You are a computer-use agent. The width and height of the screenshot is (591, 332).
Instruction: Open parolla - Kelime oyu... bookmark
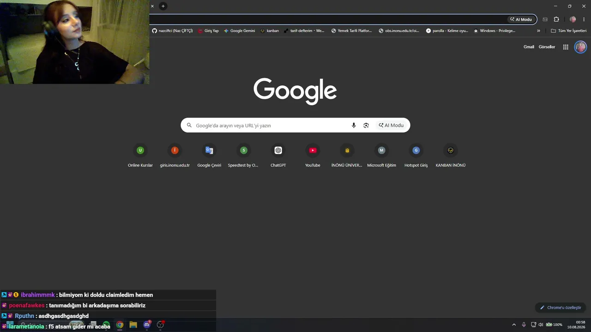tap(447, 31)
